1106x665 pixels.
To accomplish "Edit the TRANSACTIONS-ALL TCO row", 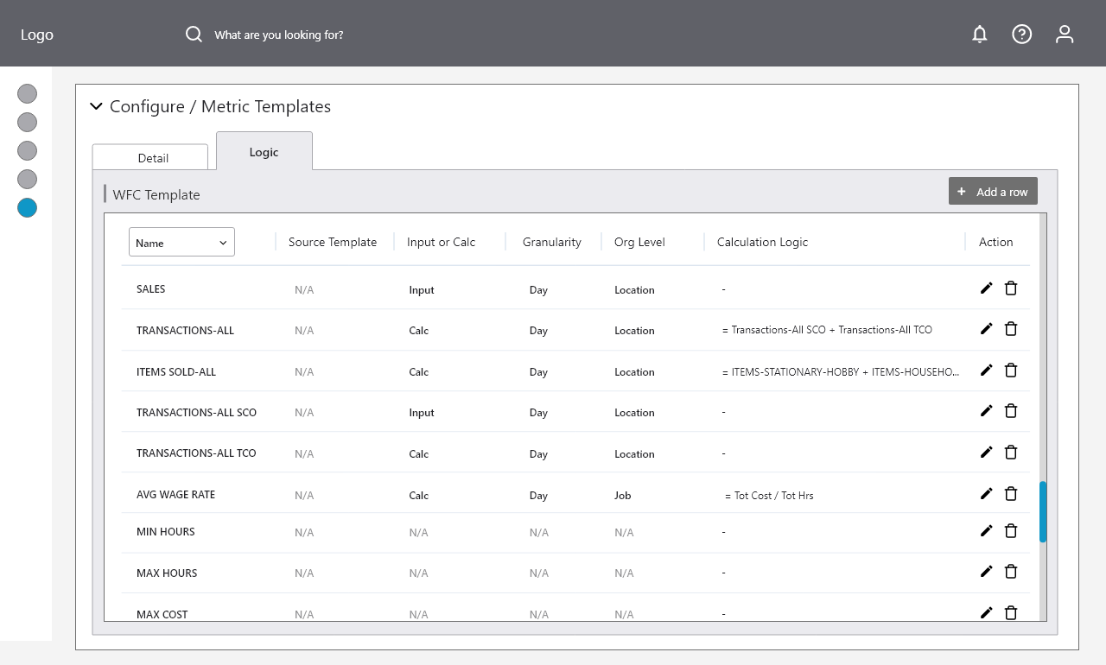I will click(987, 453).
